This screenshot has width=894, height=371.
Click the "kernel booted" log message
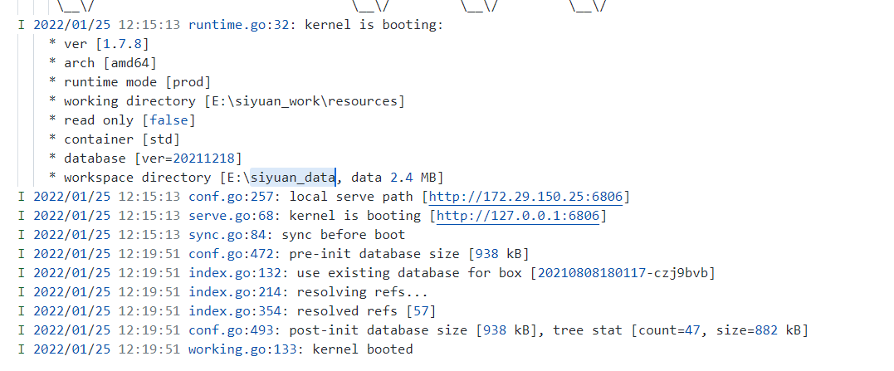click(362, 349)
